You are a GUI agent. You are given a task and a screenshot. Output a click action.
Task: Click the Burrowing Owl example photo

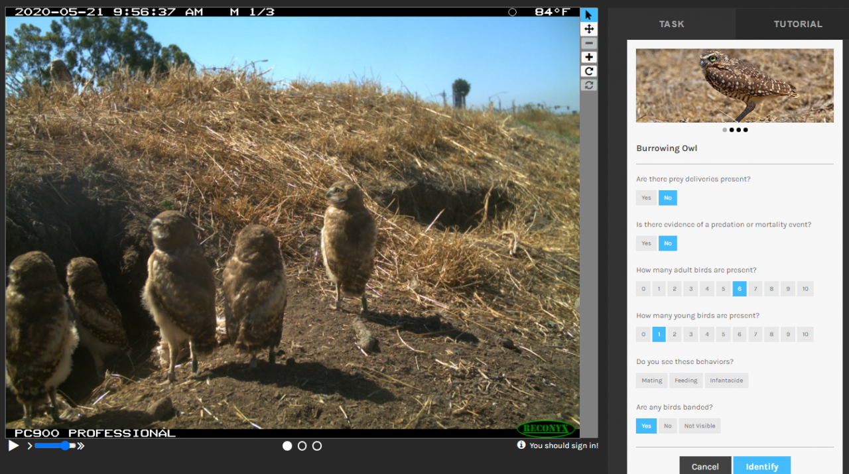[735, 86]
